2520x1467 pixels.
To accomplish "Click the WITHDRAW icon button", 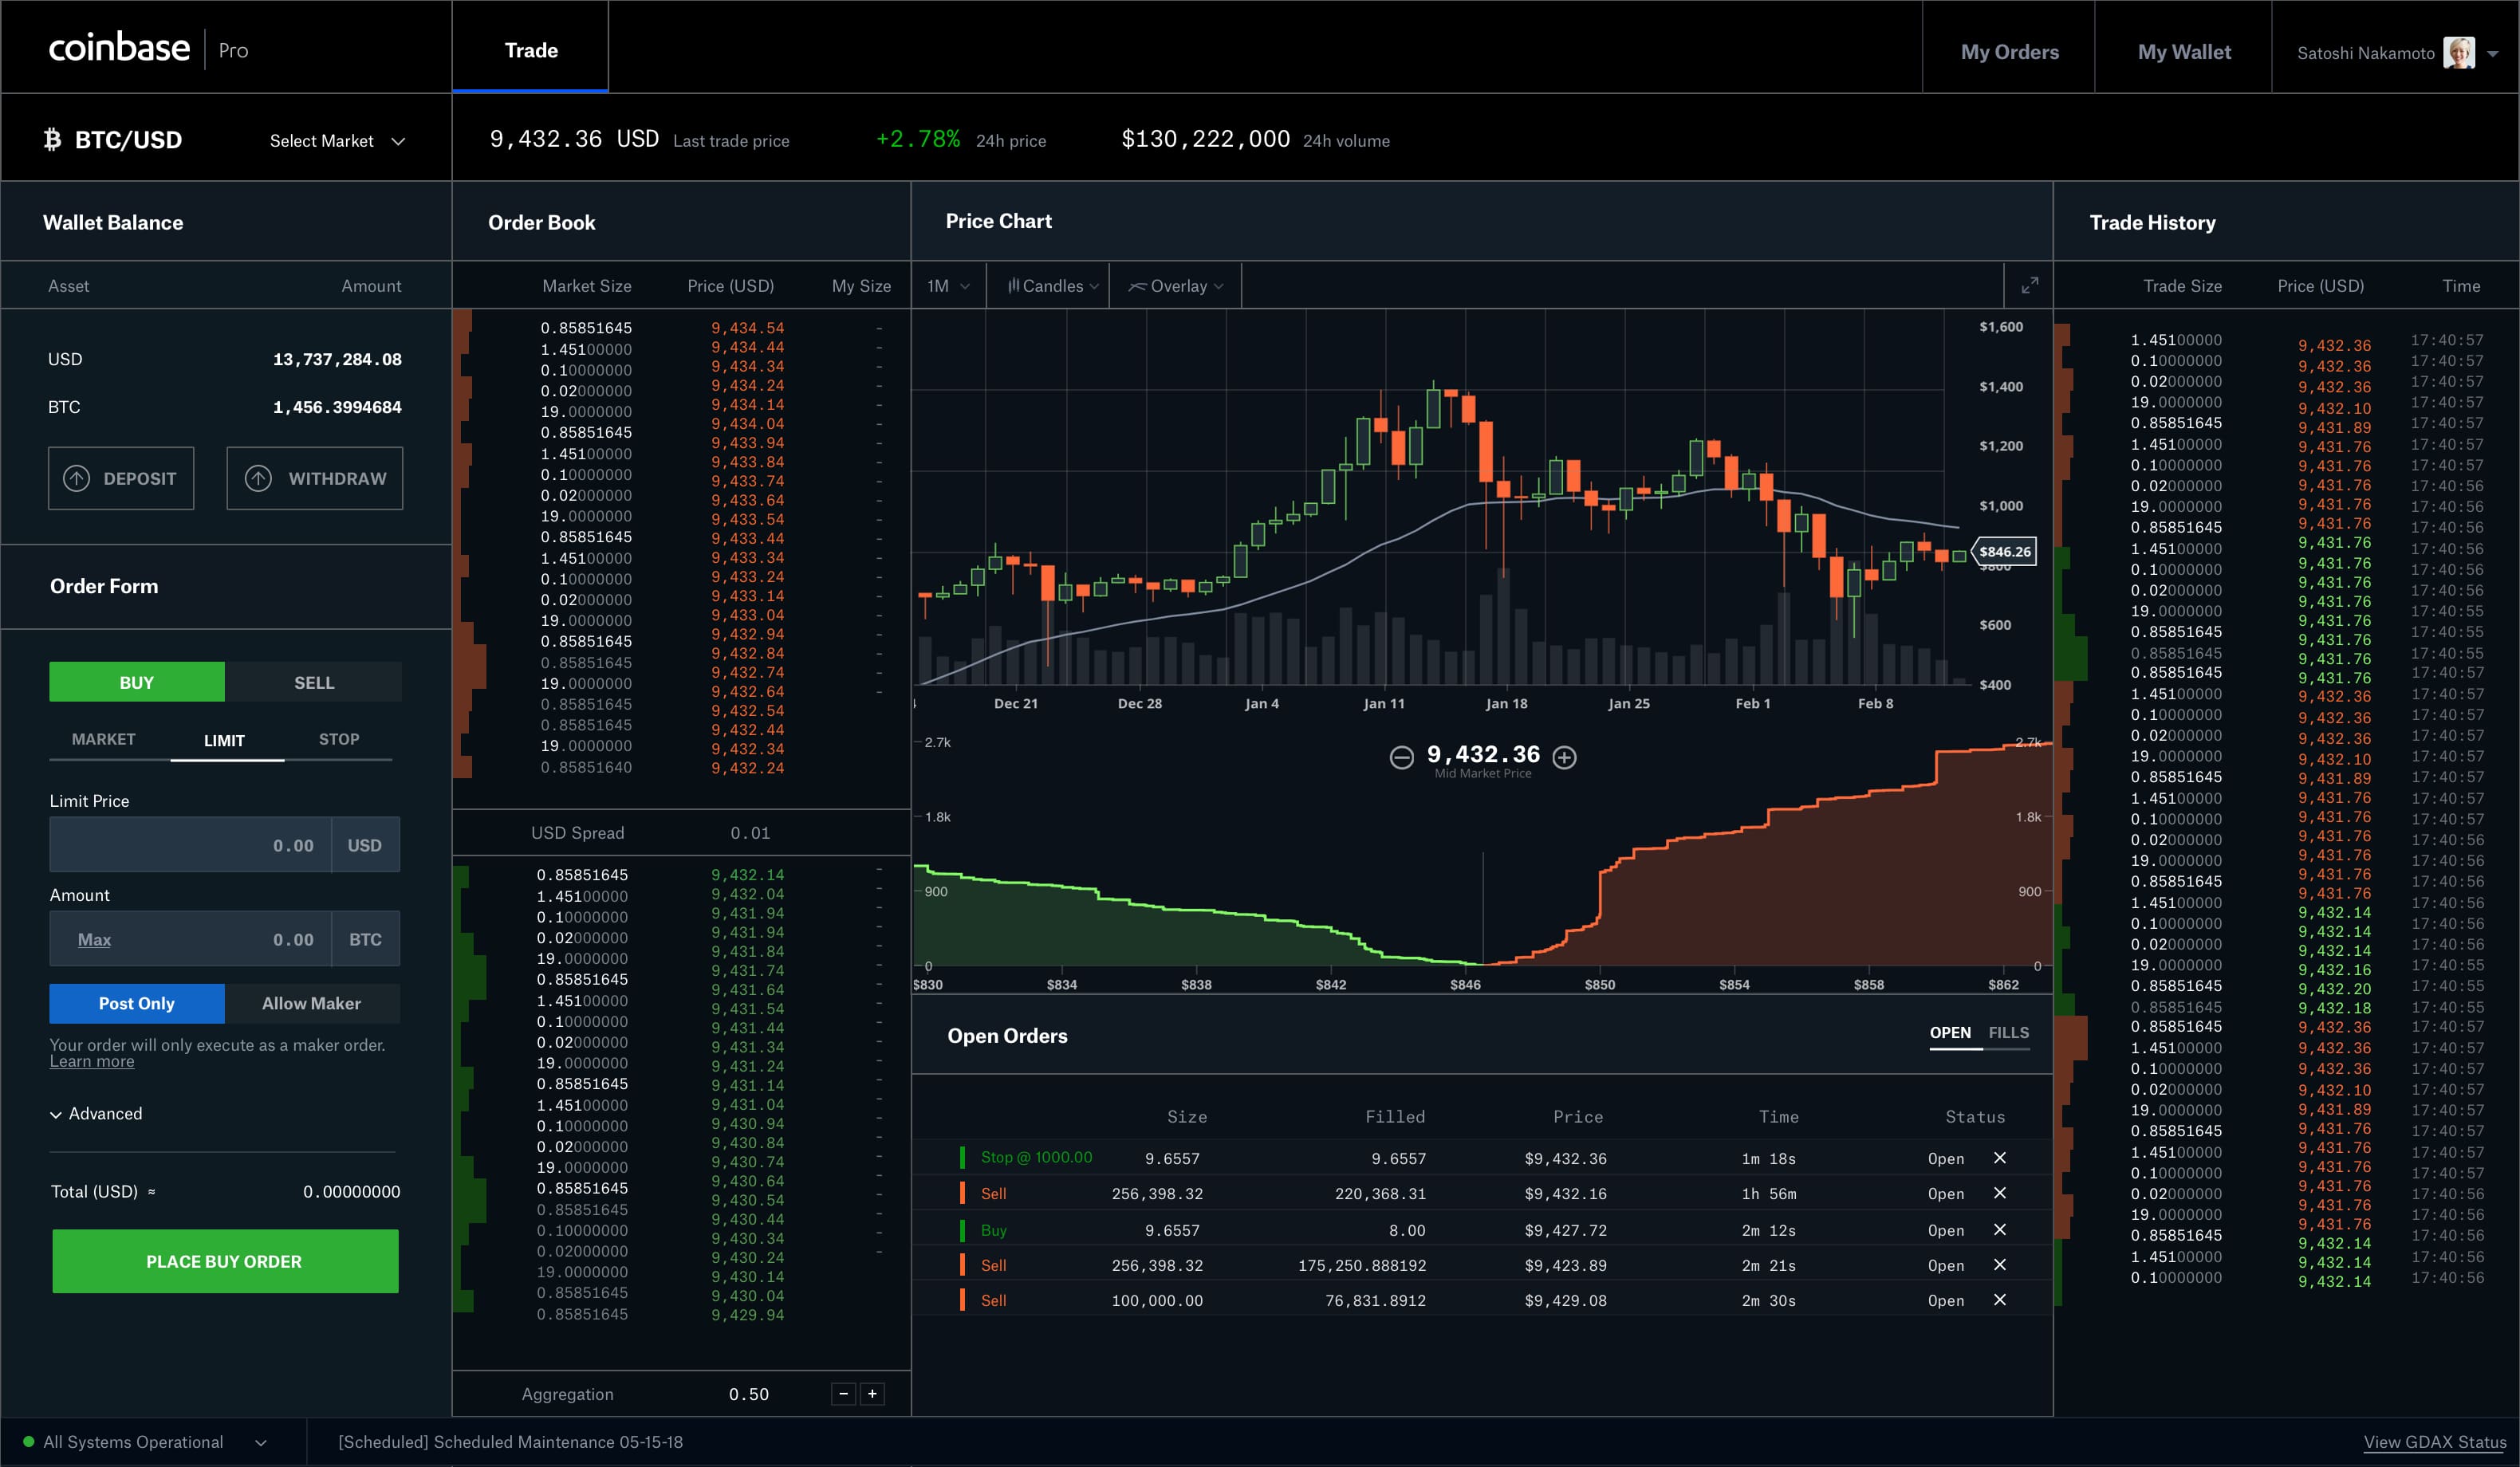I will coord(258,477).
